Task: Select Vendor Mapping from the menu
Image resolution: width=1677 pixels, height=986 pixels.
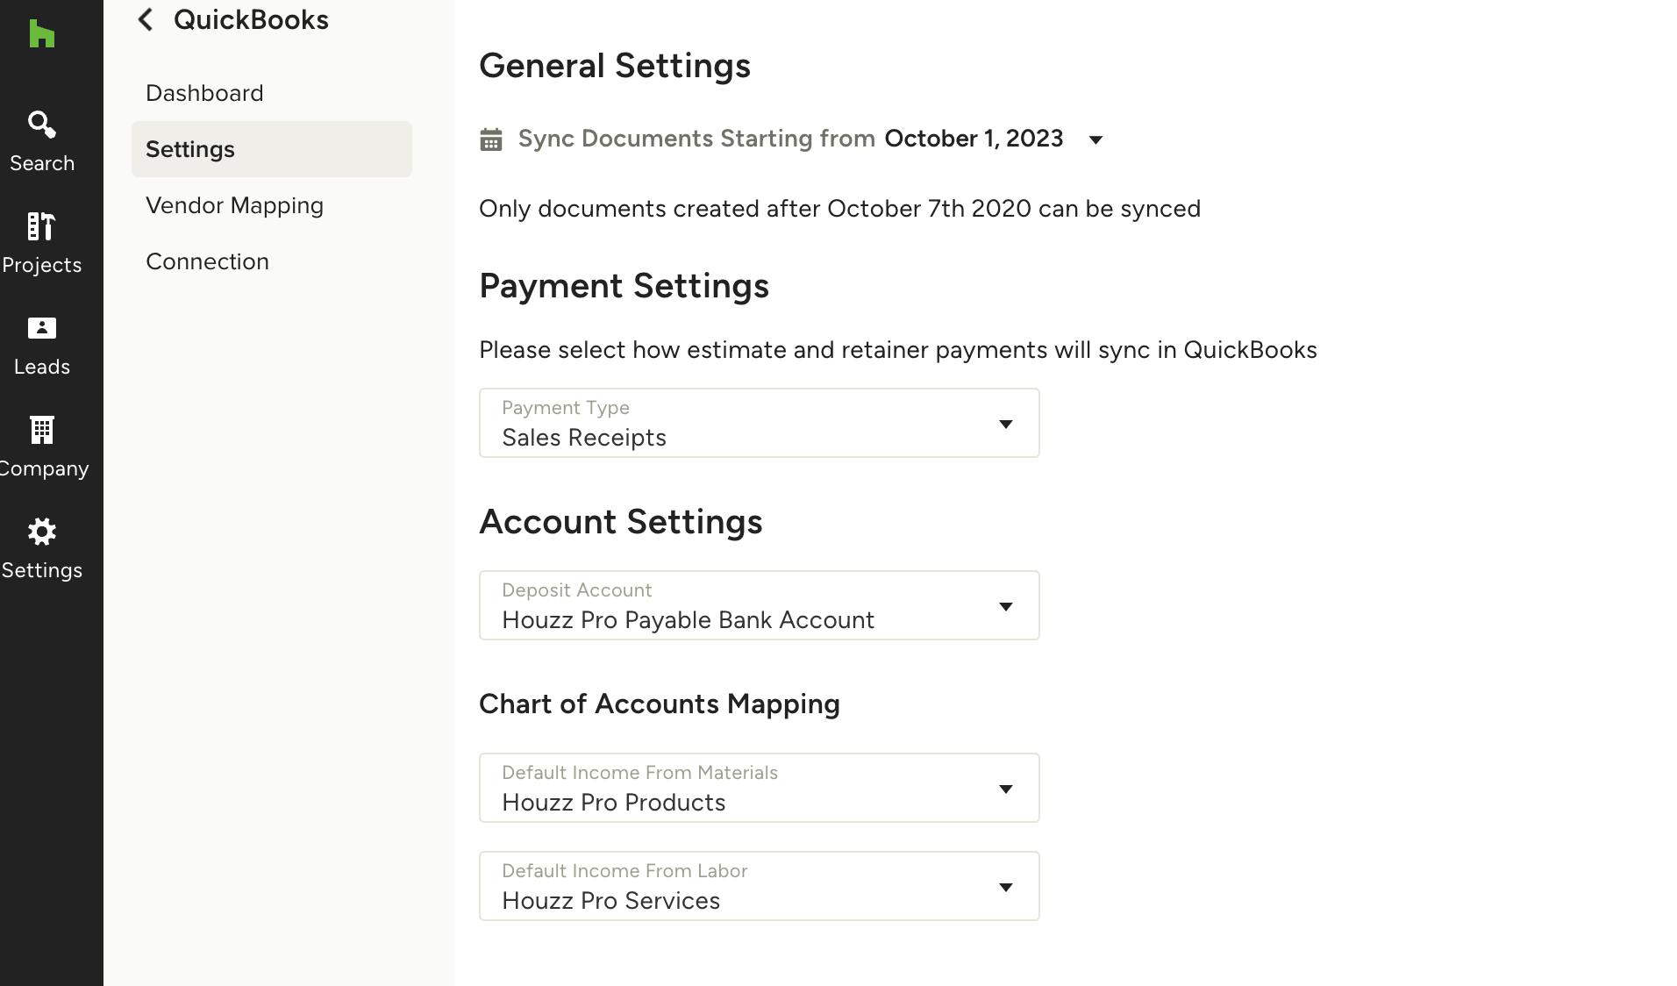Action: point(234,205)
